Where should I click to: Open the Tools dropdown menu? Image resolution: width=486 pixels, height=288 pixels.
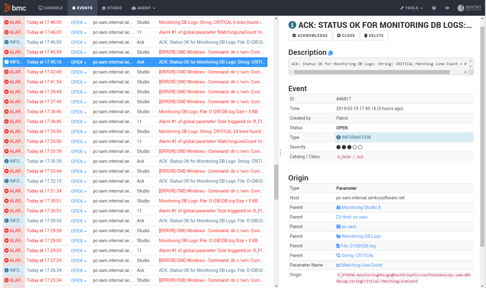pos(411,8)
